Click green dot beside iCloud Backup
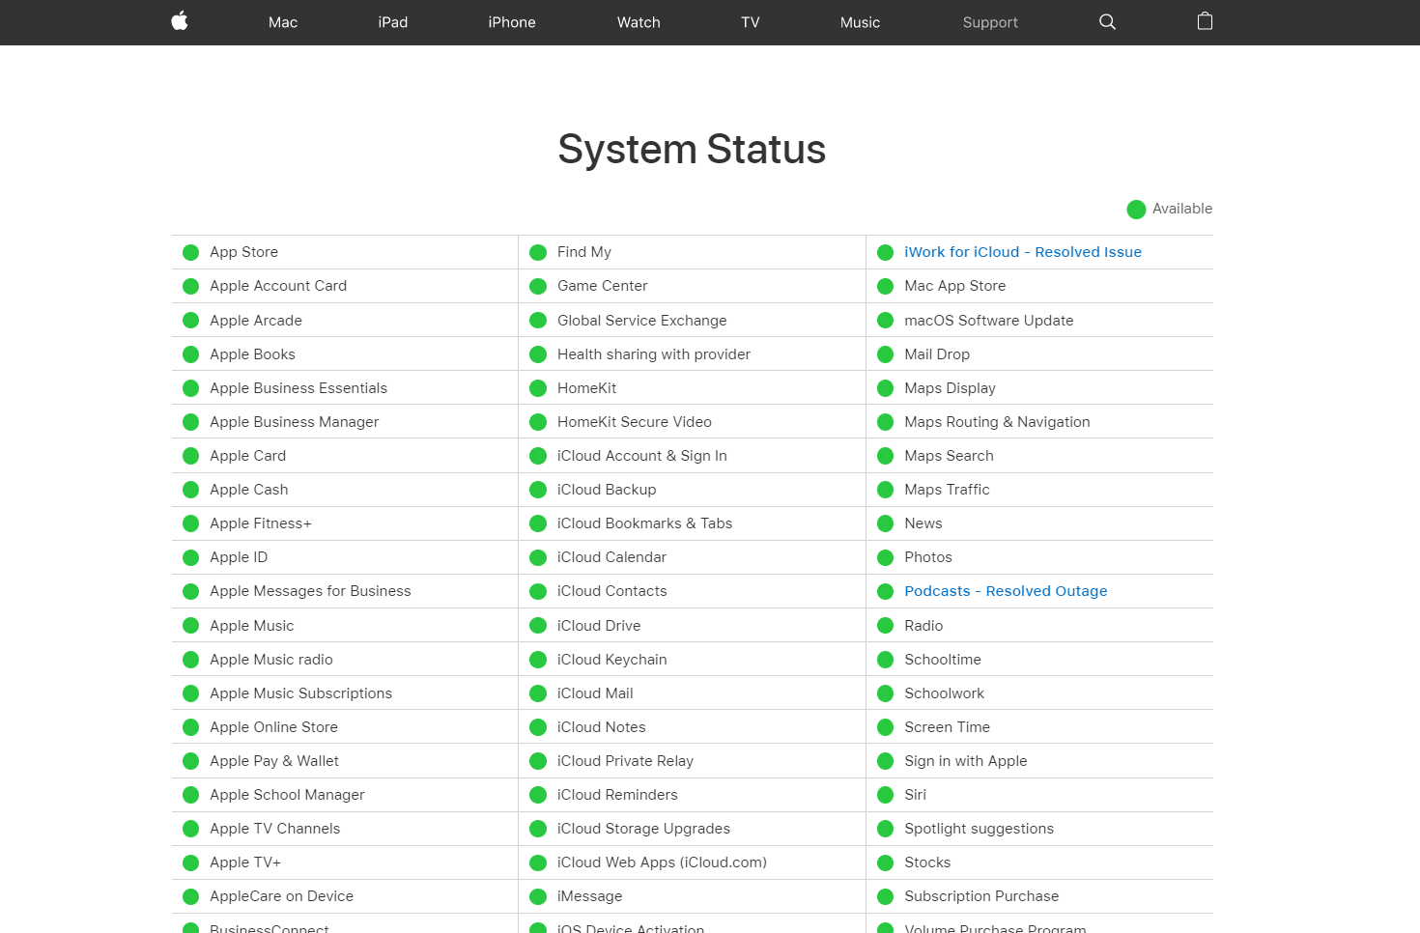The height and width of the screenshot is (933, 1420). pos(538,490)
